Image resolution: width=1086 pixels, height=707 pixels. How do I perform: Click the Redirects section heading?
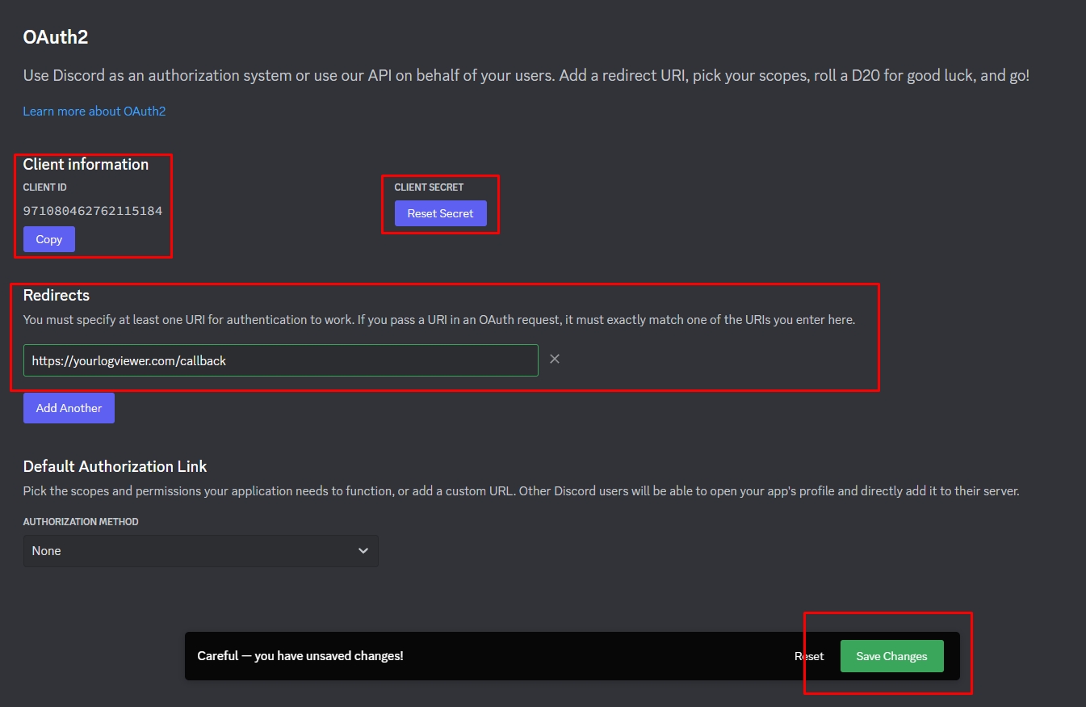point(57,295)
